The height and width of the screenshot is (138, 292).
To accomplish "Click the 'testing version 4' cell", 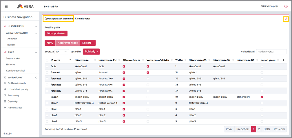I will [108, 103].
